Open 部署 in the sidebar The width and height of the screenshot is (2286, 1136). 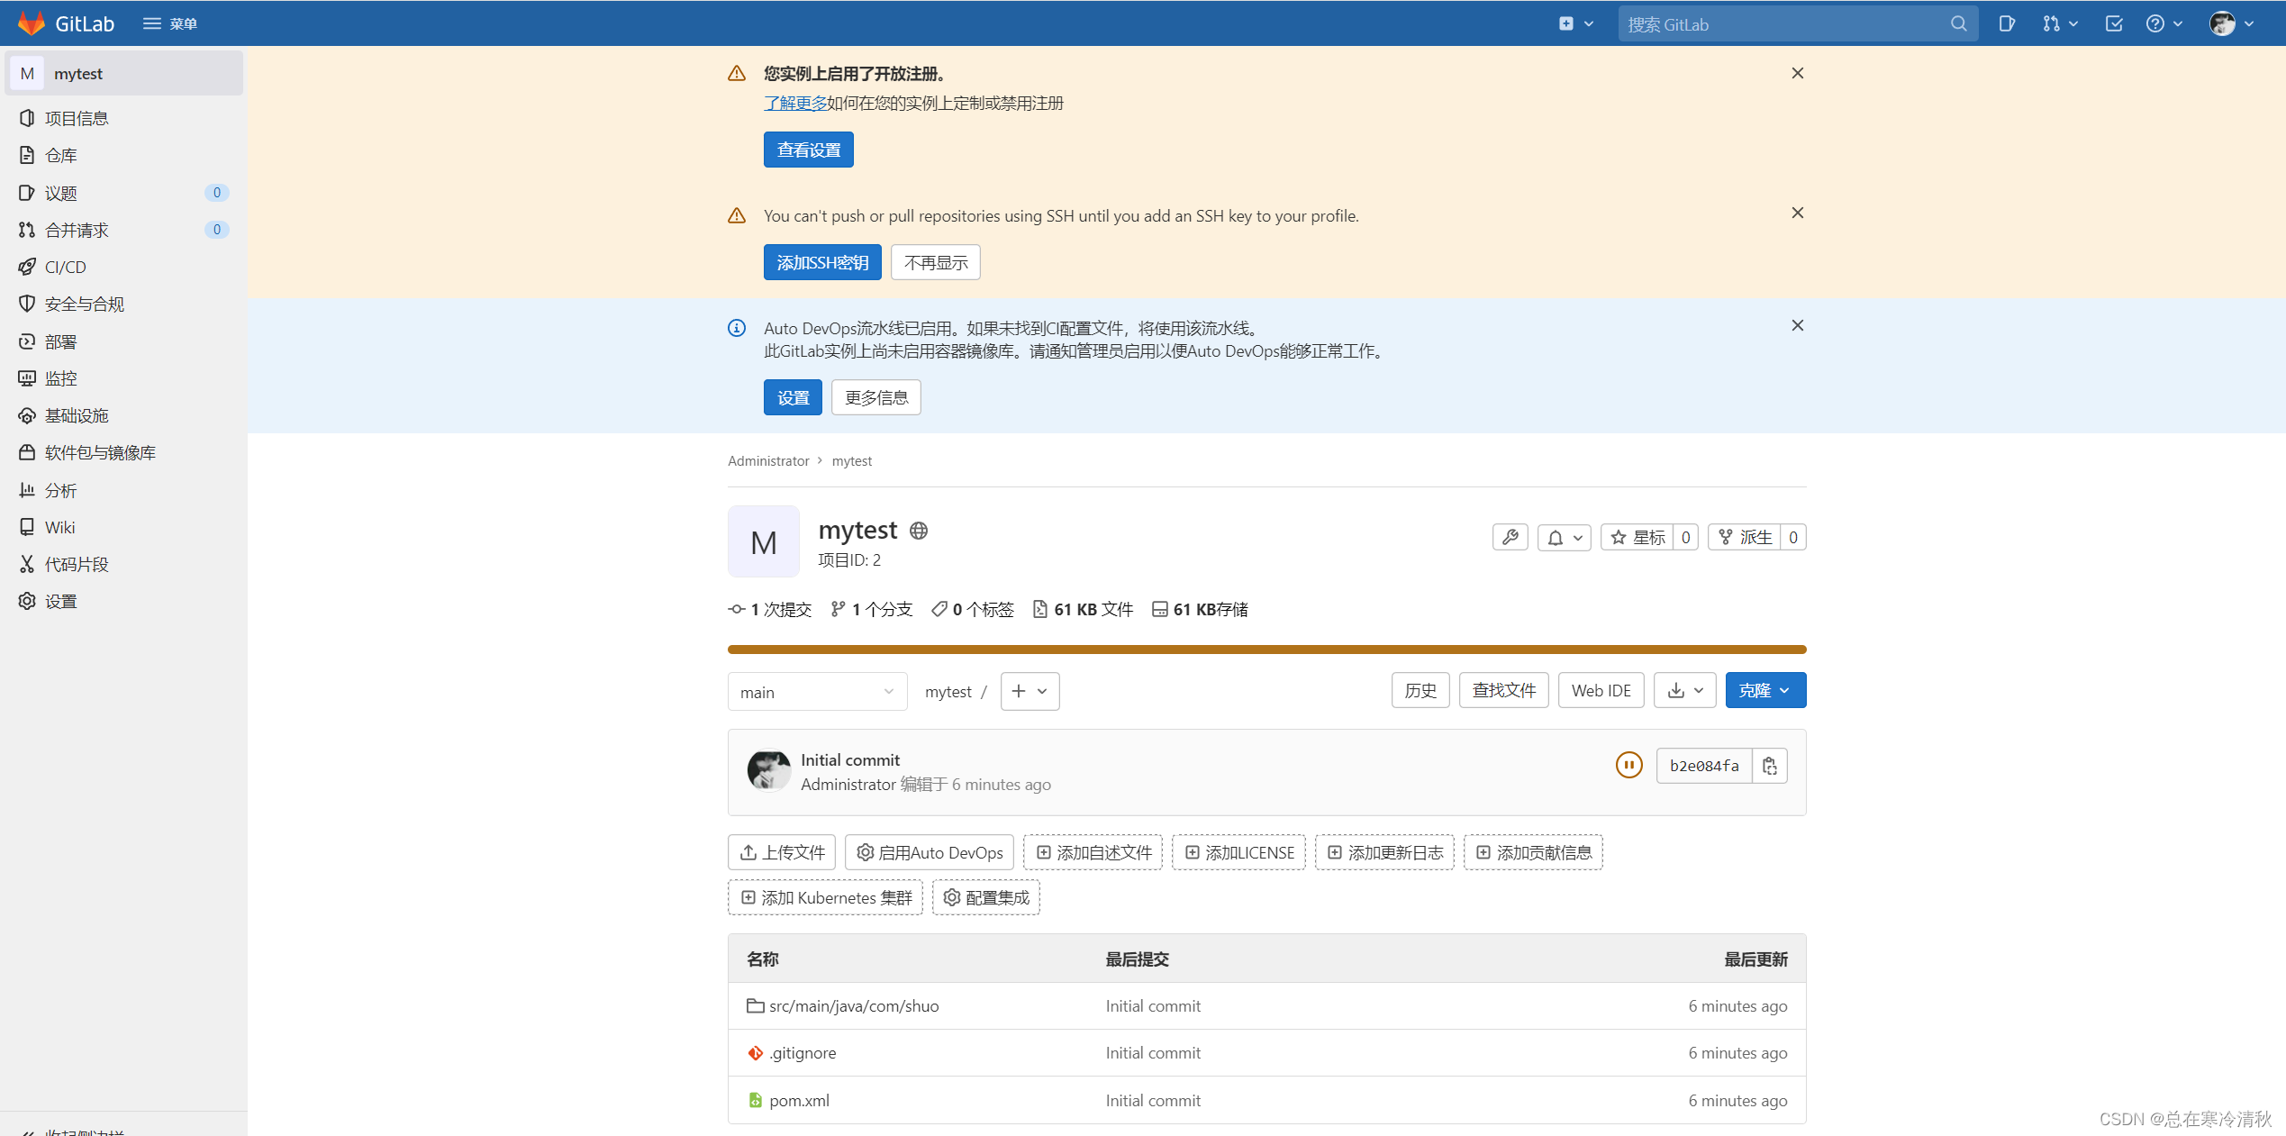[x=124, y=341]
